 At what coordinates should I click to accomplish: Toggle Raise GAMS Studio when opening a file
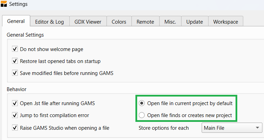click(15, 128)
